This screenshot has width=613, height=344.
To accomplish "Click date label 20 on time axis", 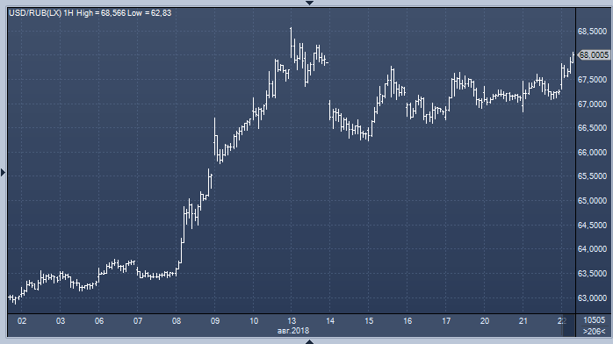I will (485, 321).
